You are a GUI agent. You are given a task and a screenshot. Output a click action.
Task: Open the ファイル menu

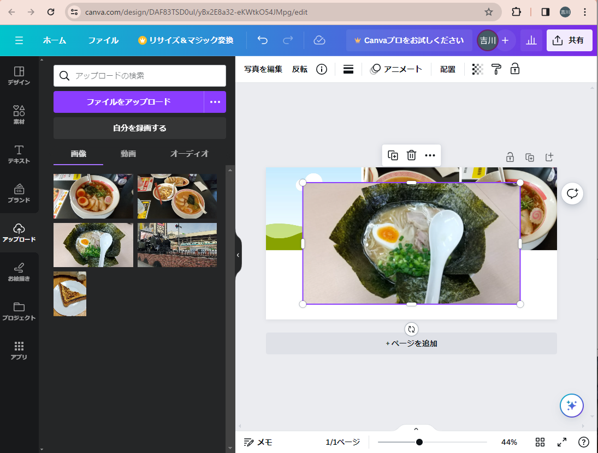point(103,40)
